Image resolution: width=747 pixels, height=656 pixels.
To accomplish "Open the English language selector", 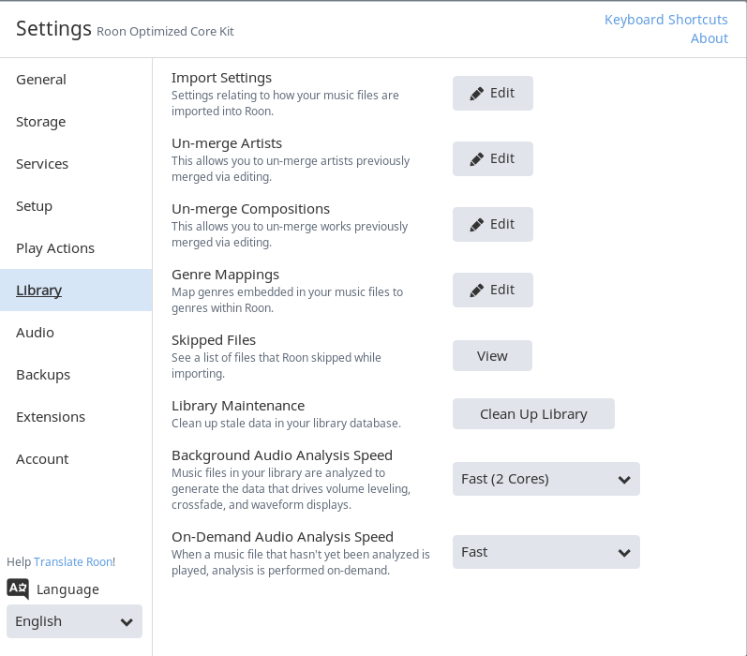I will coord(74,621).
